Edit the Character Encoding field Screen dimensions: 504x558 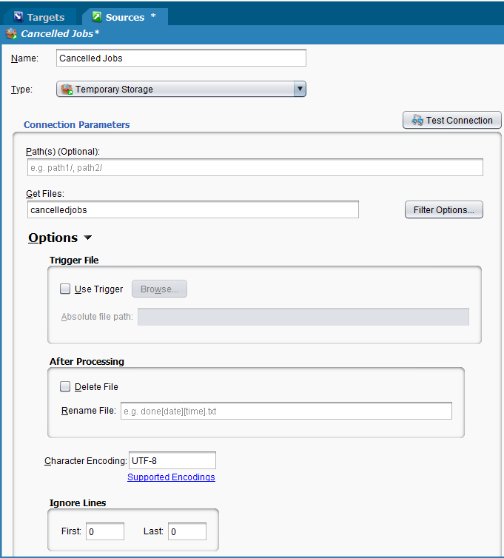point(172,460)
